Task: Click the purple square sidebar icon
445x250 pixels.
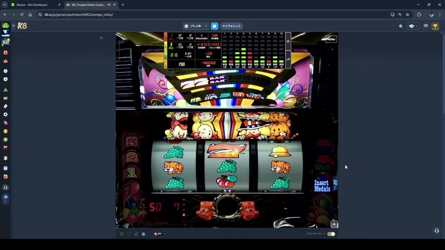Action: (5, 168)
